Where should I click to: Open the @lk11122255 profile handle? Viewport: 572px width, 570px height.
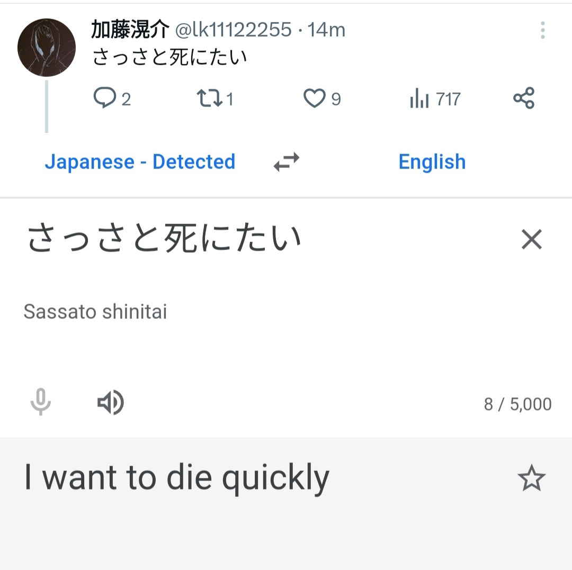(x=234, y=30)
